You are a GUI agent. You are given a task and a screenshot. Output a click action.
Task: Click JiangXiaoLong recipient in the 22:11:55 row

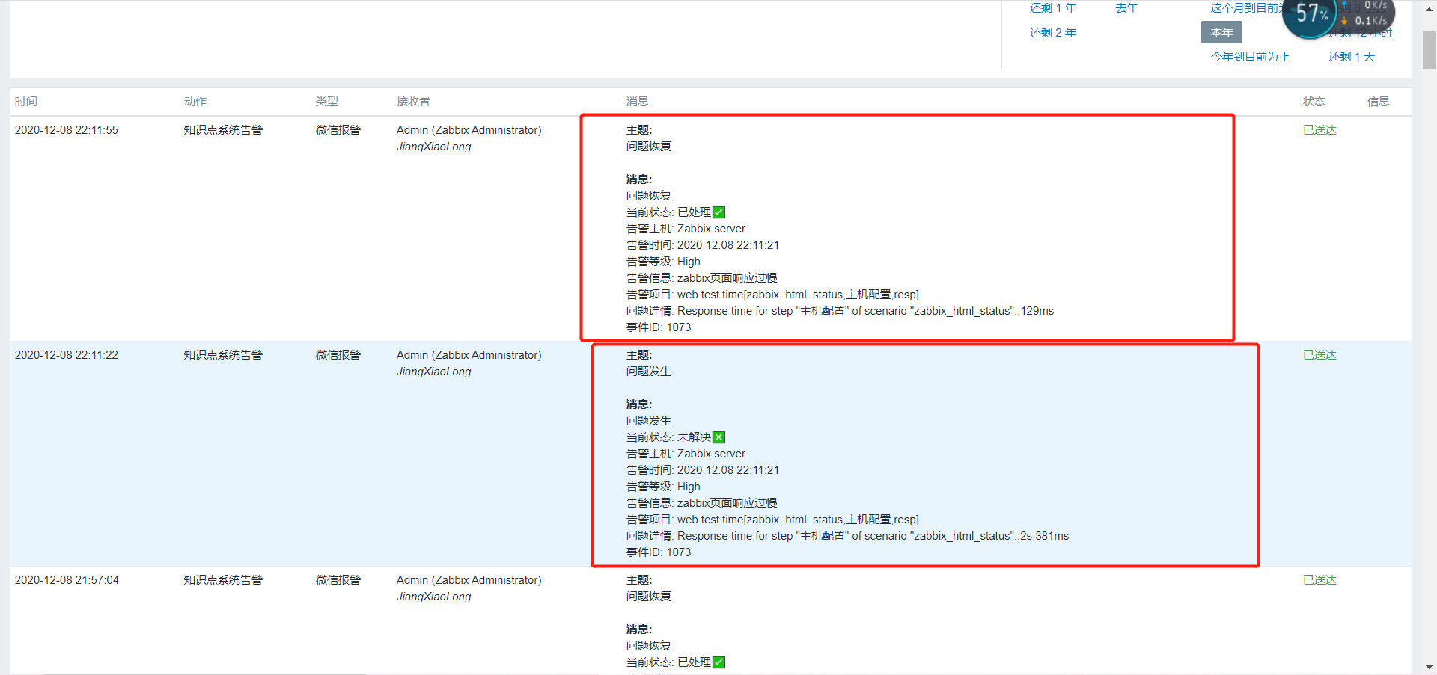click(x=434, y=147)
